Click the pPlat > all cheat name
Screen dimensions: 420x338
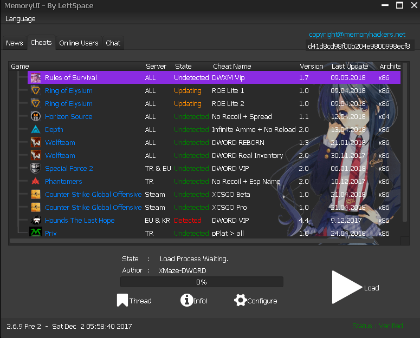(x=228, y=233)
